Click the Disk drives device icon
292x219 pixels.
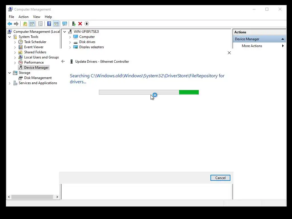point(75,42)
